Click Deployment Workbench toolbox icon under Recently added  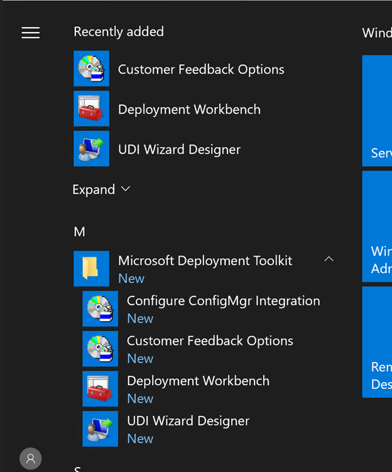click(x=91, y=108)
